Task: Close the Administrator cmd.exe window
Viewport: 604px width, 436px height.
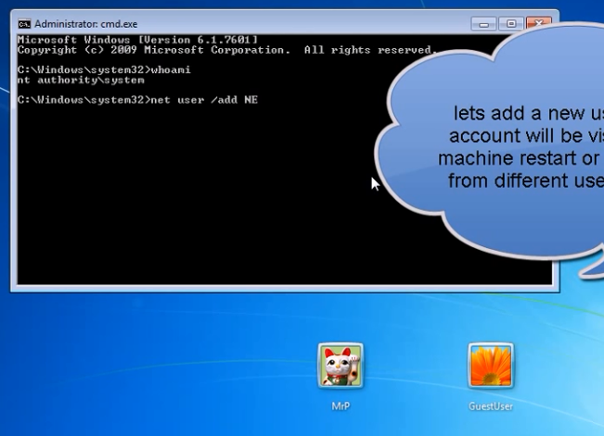Action: pos(538,23)
